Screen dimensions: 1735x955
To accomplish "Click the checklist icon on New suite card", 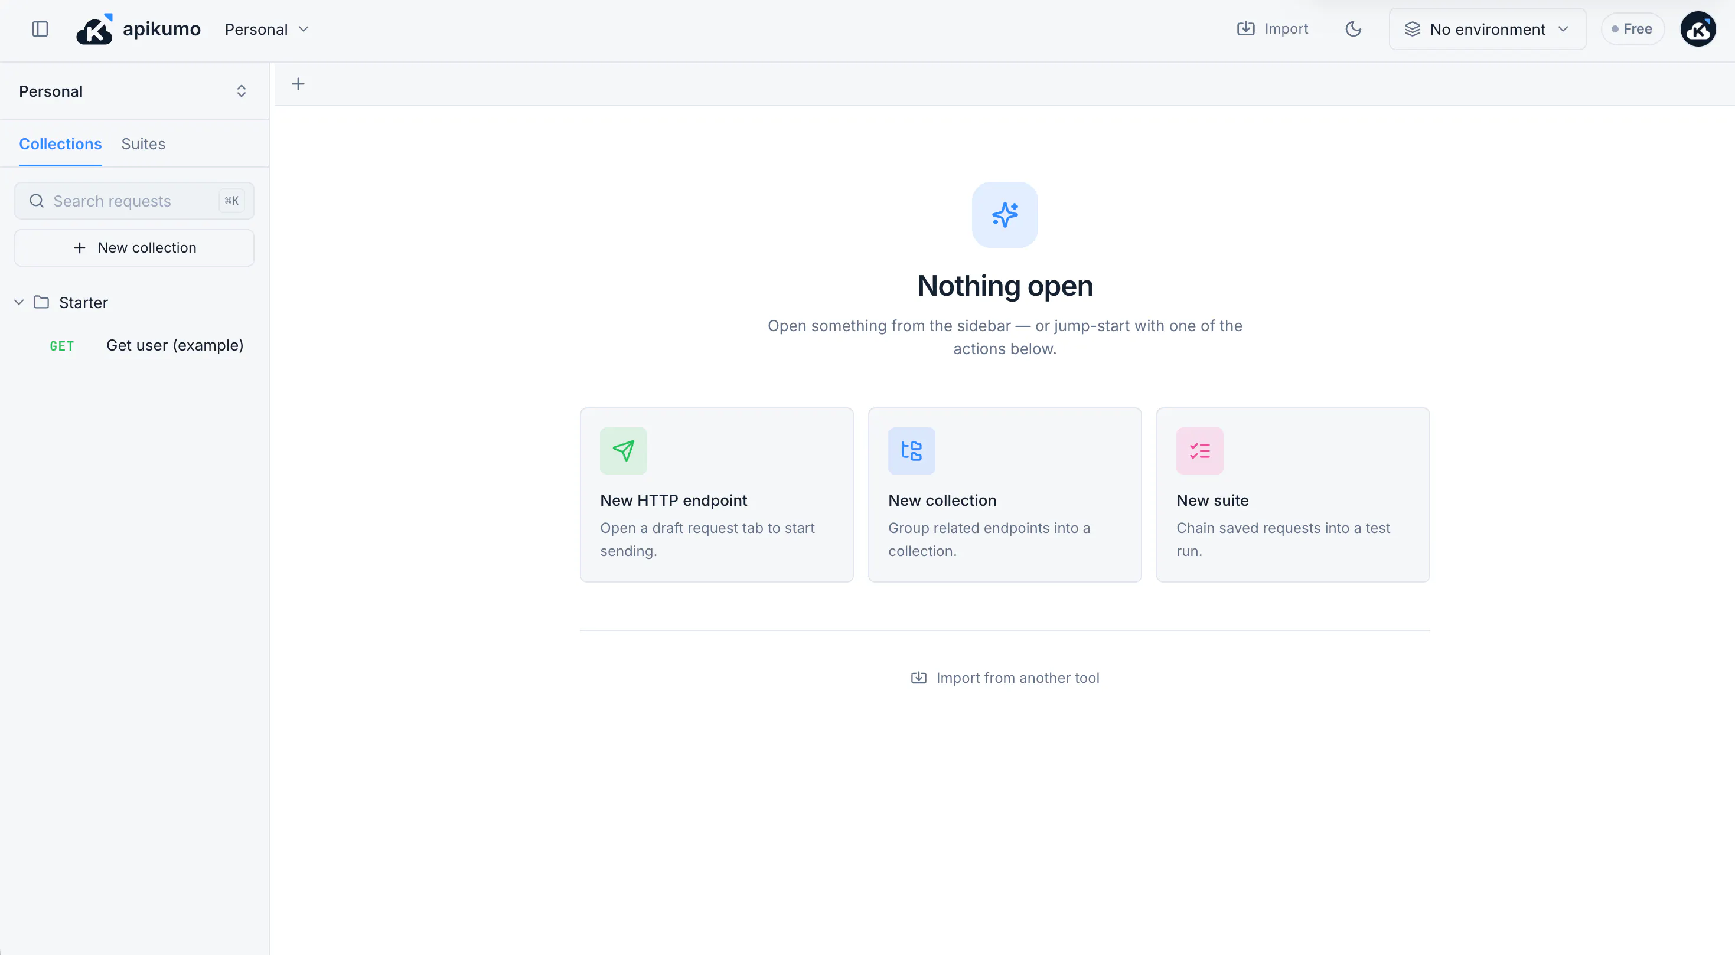I will [x=1200, y=451].
